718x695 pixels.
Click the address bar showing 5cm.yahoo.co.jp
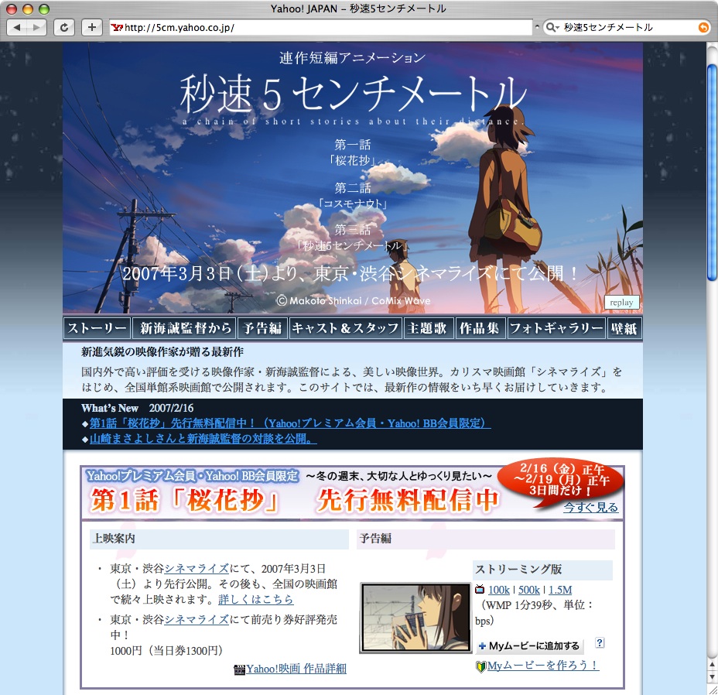320,28
